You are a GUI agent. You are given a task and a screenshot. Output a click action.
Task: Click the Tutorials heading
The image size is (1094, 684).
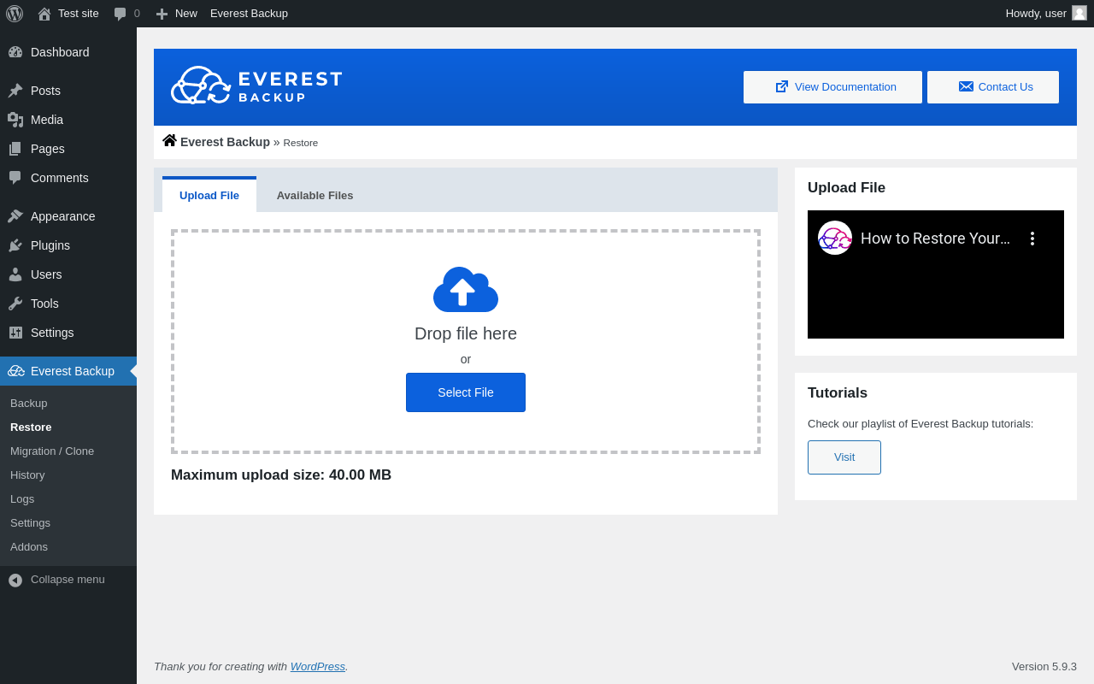838,393
